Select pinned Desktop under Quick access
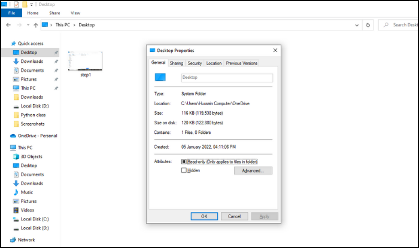The image size is (419, 248). tap(29, 53)
